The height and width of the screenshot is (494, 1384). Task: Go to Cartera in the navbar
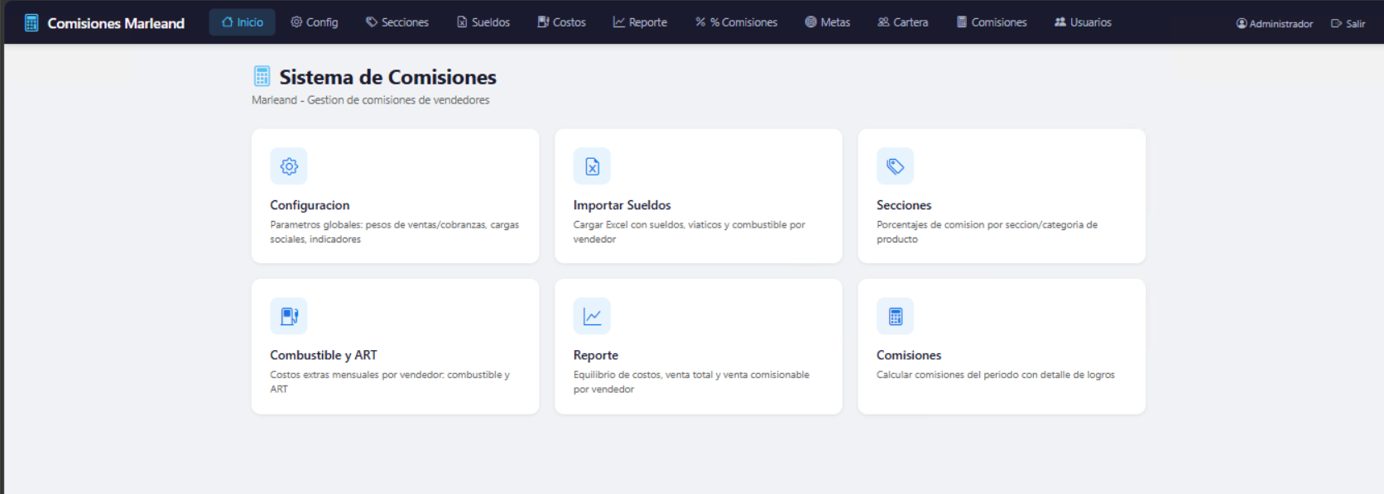(x=903, y=22)
